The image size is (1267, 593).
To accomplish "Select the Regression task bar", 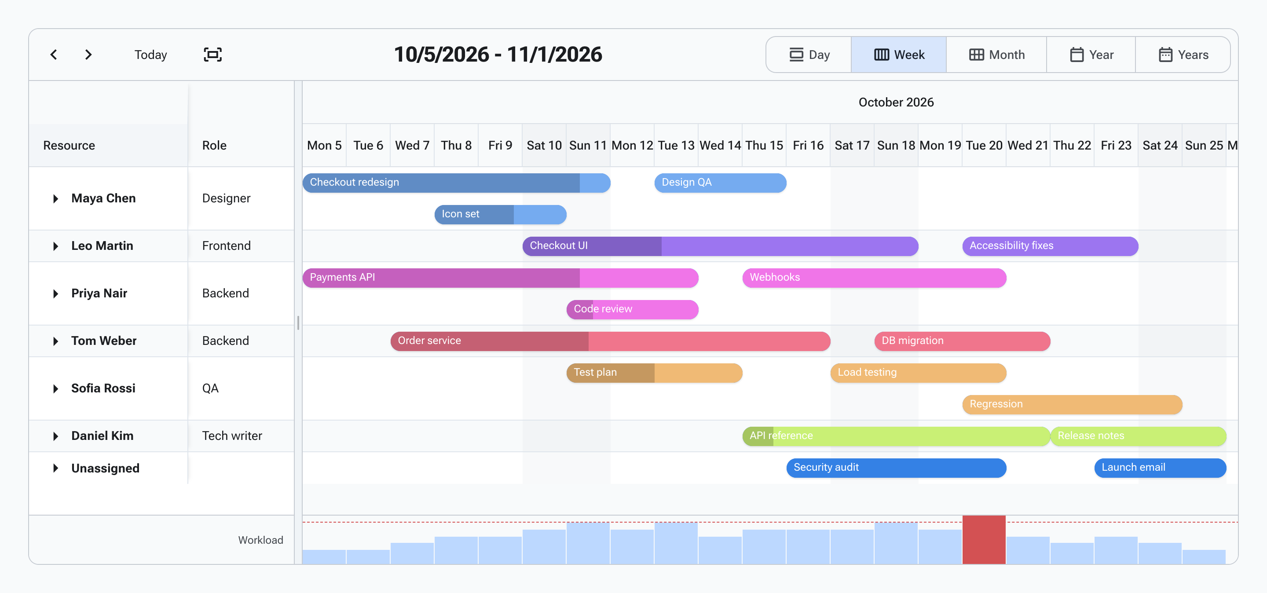I will 1072,405.
